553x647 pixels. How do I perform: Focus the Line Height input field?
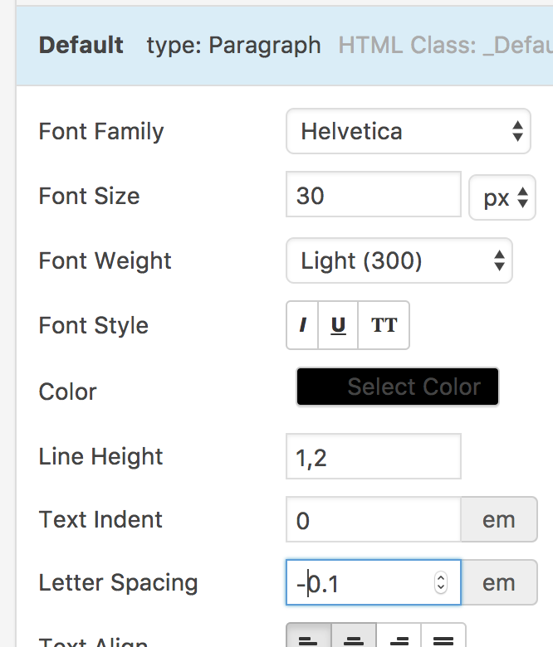[x=374, y=456]
